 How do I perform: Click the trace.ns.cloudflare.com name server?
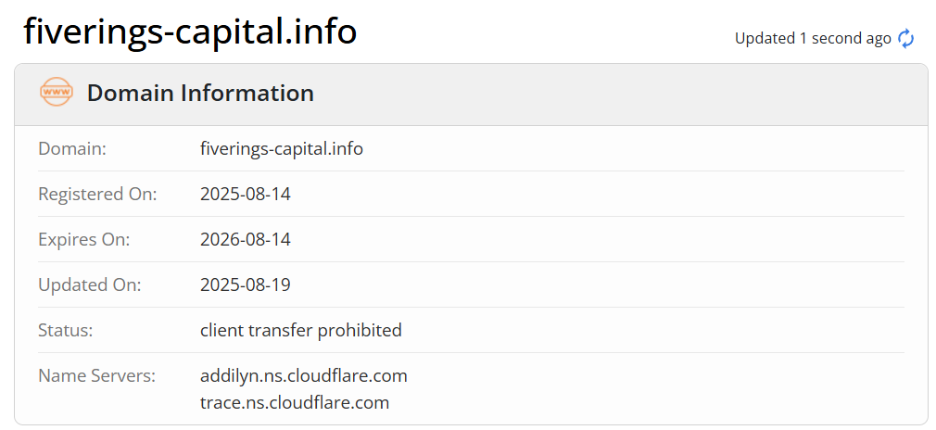(295, 402)
